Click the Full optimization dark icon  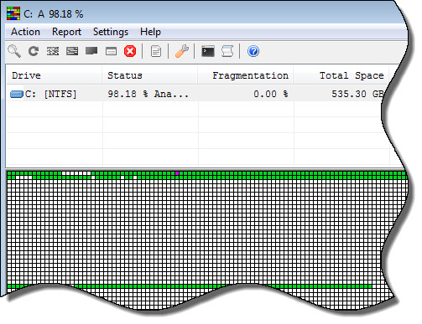point(91,51)
